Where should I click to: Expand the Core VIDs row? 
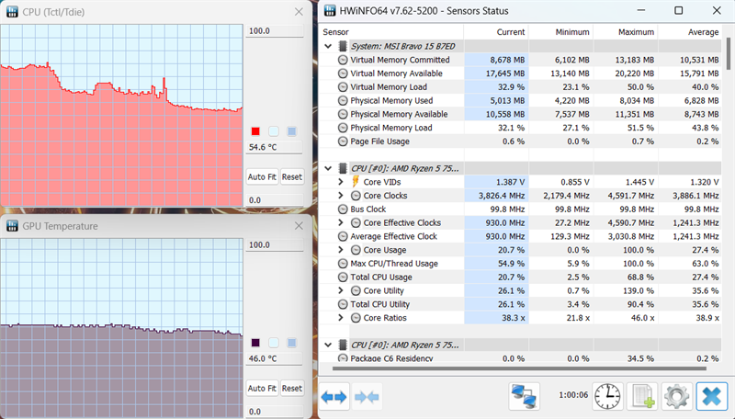point(341,181)
